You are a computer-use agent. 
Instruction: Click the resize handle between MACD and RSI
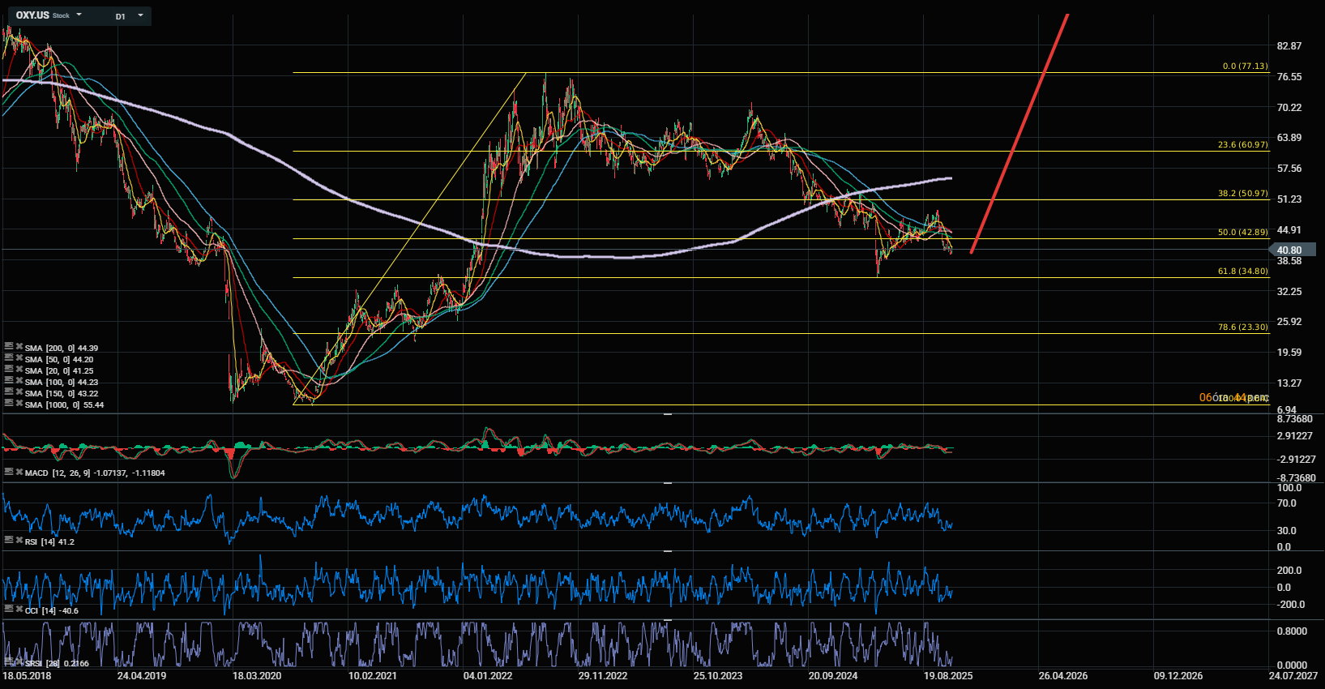point(668,483)
